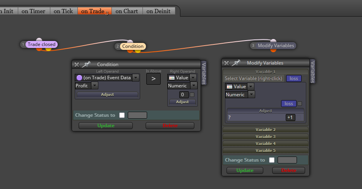Open (on Trade) Event Data dropdown

[136, 78]
